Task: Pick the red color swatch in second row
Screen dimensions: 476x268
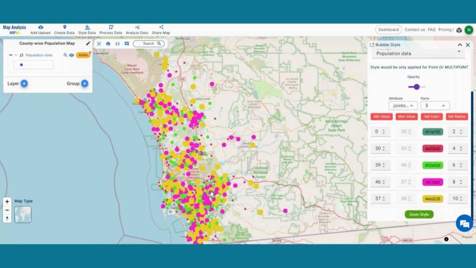Action: click(433, 149)
